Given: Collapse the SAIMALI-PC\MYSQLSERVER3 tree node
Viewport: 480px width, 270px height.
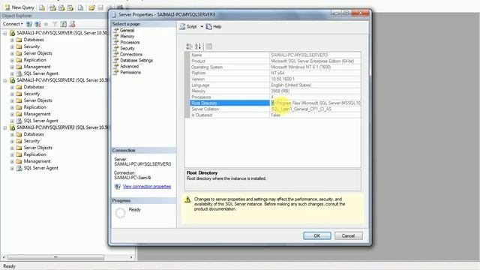Looking at the screenshot, I should pyautogui.click(x=5, y=127).
